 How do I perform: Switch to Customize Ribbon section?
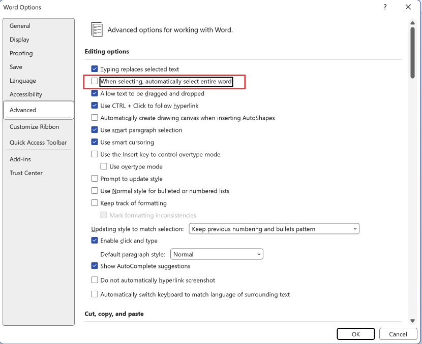[x=34, y=127]
